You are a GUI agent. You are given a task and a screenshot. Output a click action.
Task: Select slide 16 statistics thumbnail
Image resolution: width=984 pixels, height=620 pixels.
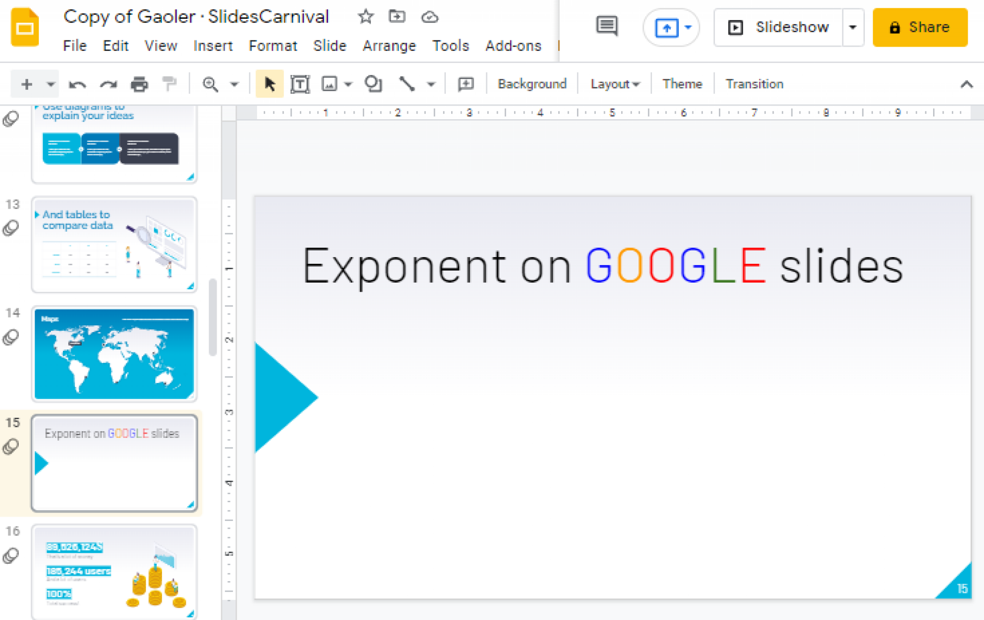pos(114,572)
